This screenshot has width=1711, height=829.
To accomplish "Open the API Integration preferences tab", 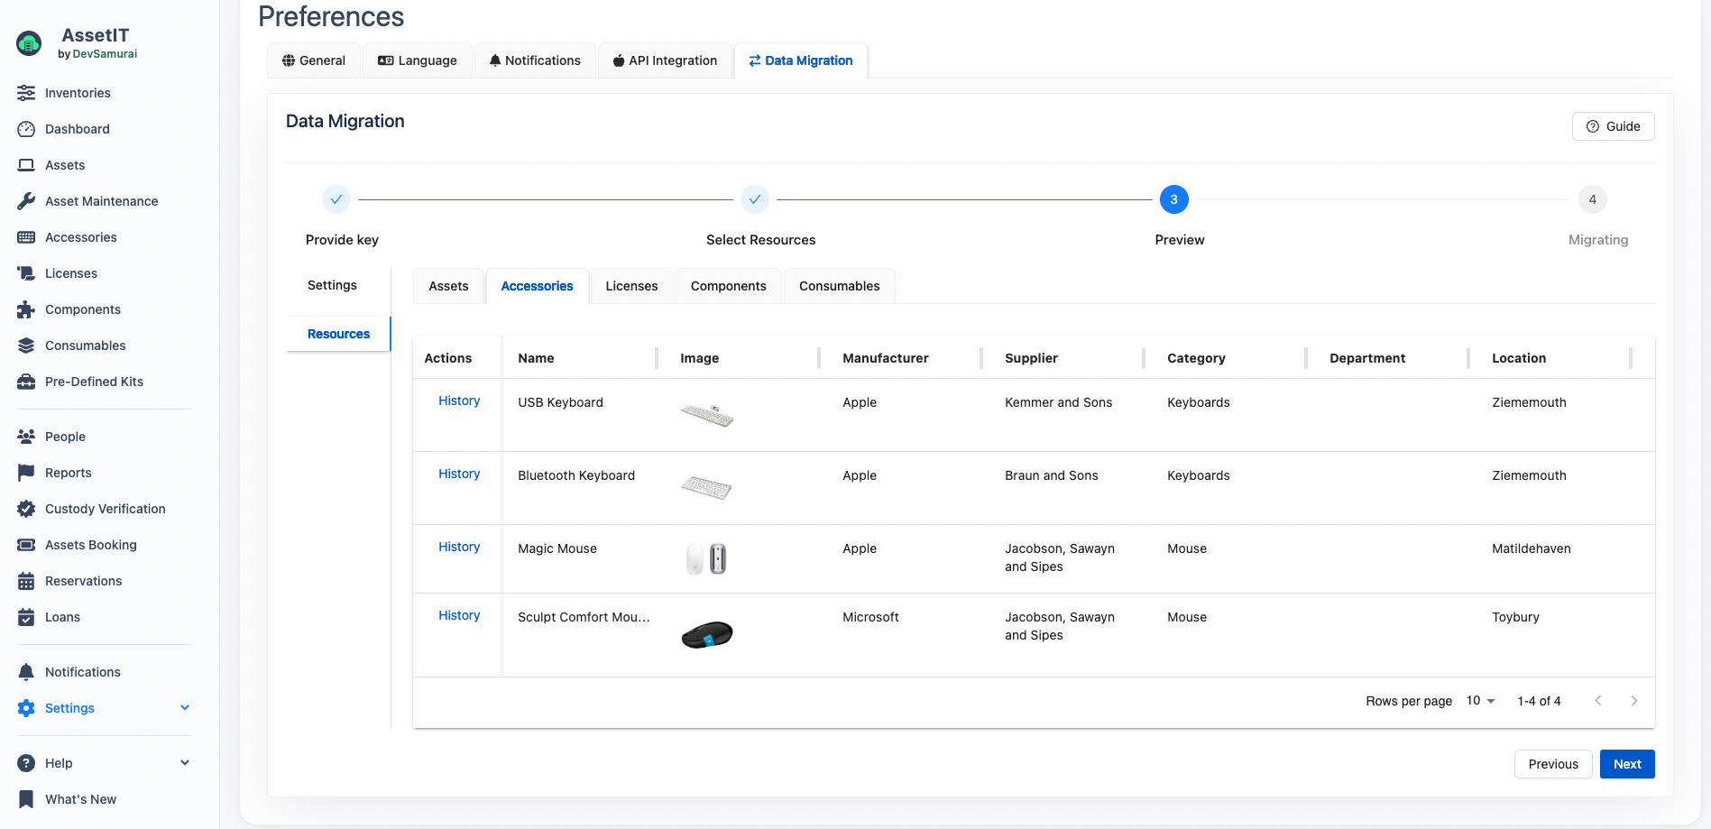I will pos(665,60).
